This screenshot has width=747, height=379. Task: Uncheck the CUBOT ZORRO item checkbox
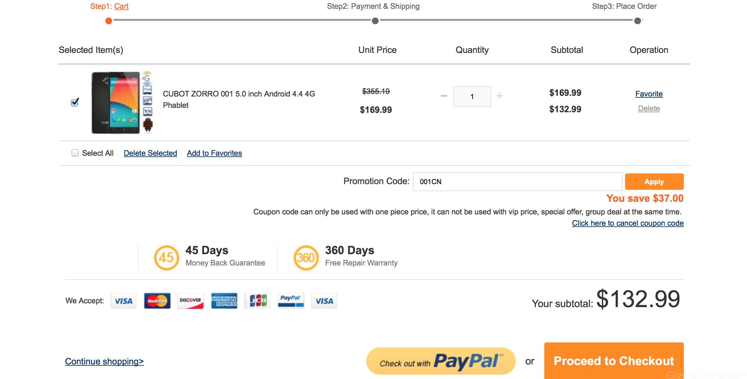point(75,102)
